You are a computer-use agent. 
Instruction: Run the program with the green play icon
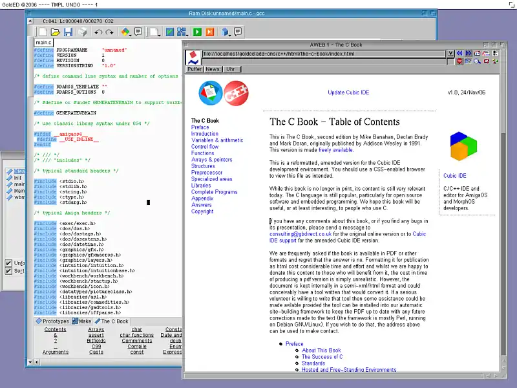pos(198,32)
